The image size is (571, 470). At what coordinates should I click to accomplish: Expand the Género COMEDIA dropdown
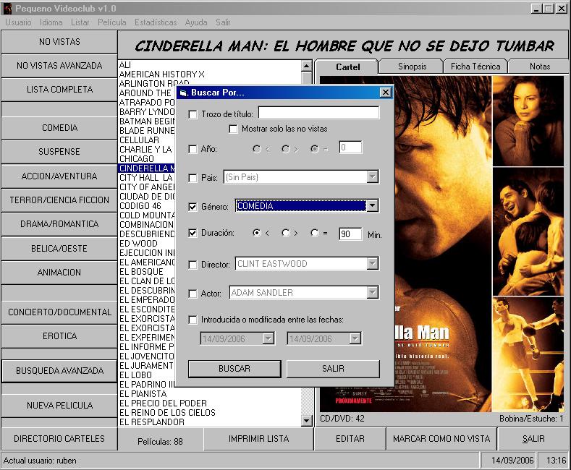point(372,205)
